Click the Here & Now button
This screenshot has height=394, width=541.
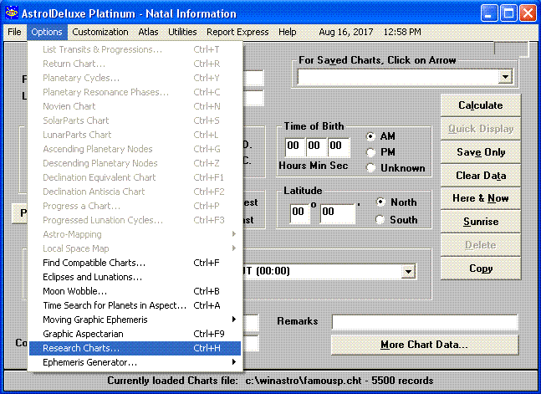[481, 198]
